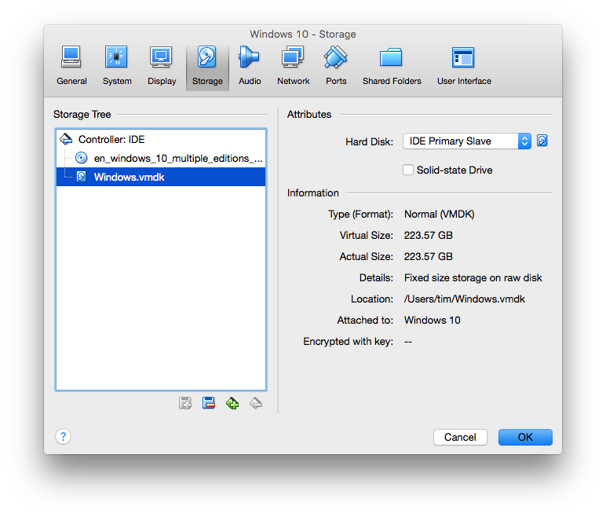Click the Virtual Size 223.57 GB value
The width and height of the screenshot is (606, 517).
(x=429, y=235)
